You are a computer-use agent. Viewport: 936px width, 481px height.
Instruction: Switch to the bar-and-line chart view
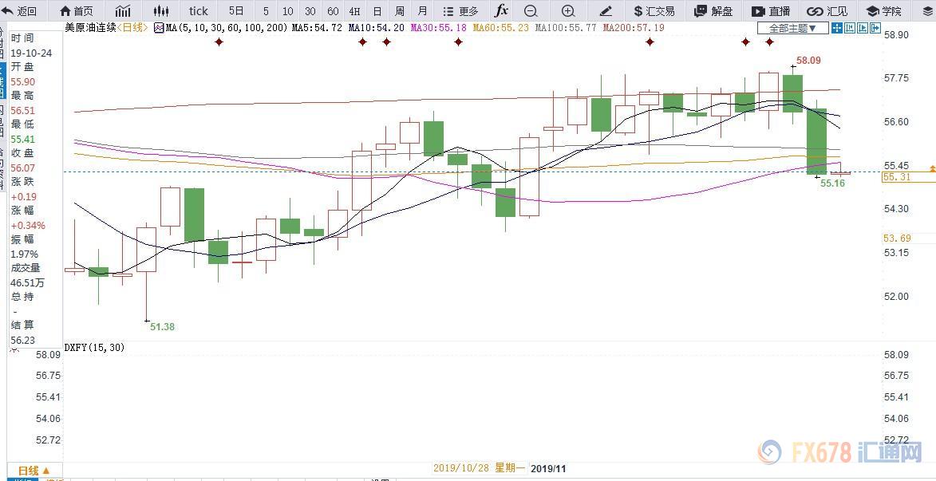click(124, 10)
